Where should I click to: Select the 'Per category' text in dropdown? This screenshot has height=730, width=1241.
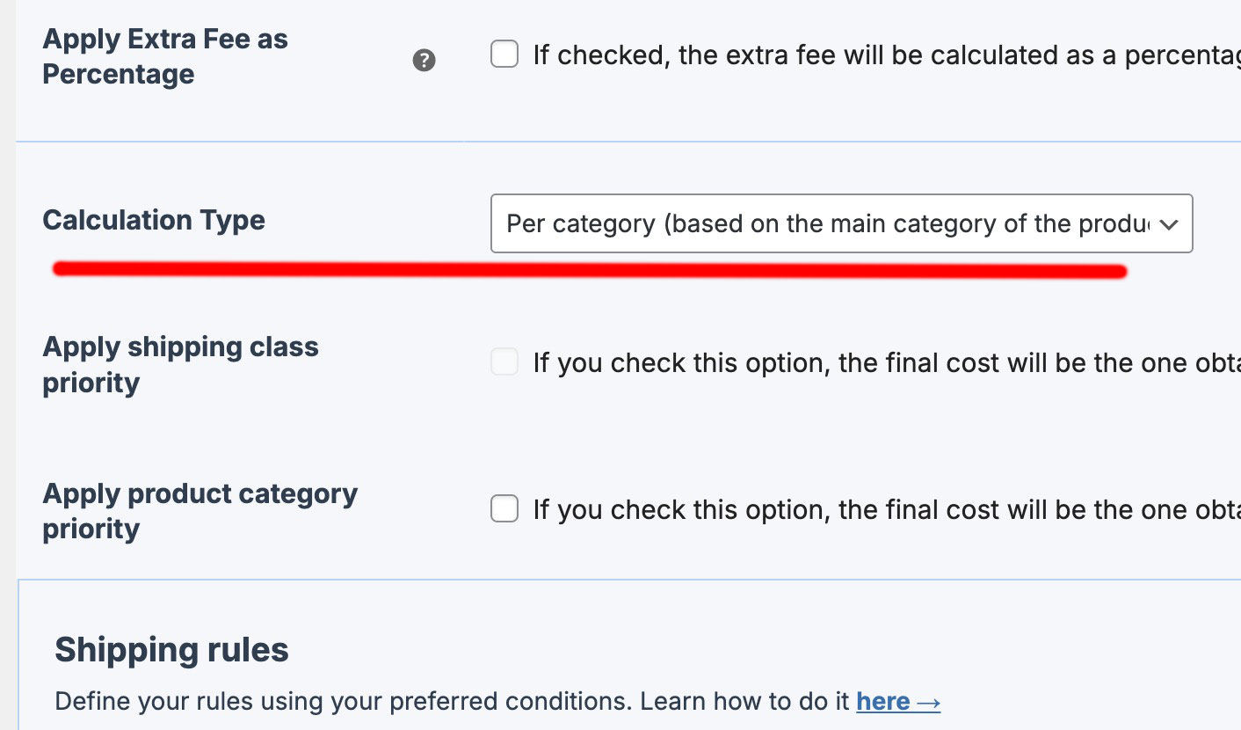[x=580, y=223]
